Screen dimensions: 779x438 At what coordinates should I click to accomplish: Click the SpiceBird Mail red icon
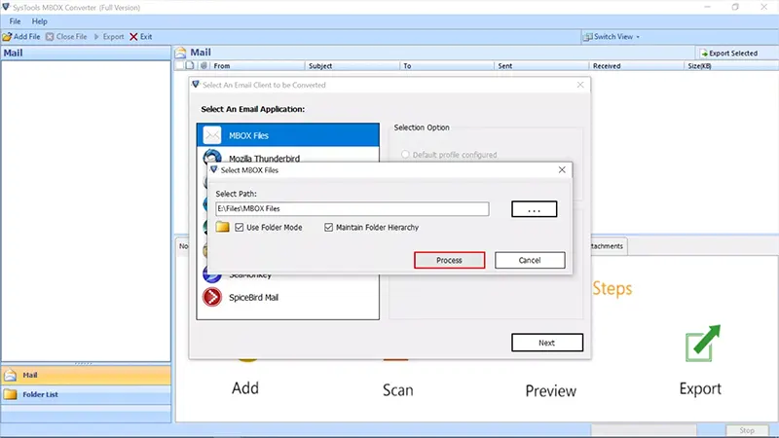[x=212, y=298]
